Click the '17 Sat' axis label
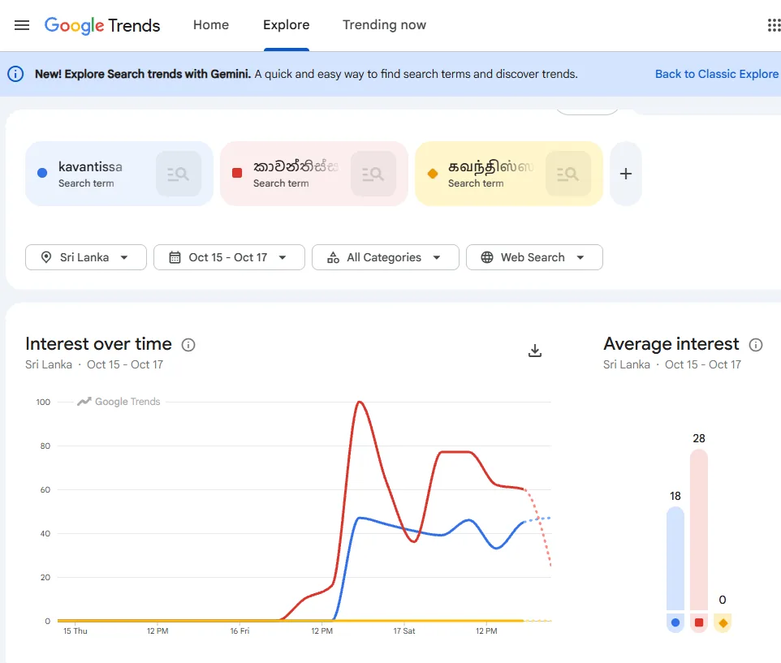781x663 pixels. point(404,631)
